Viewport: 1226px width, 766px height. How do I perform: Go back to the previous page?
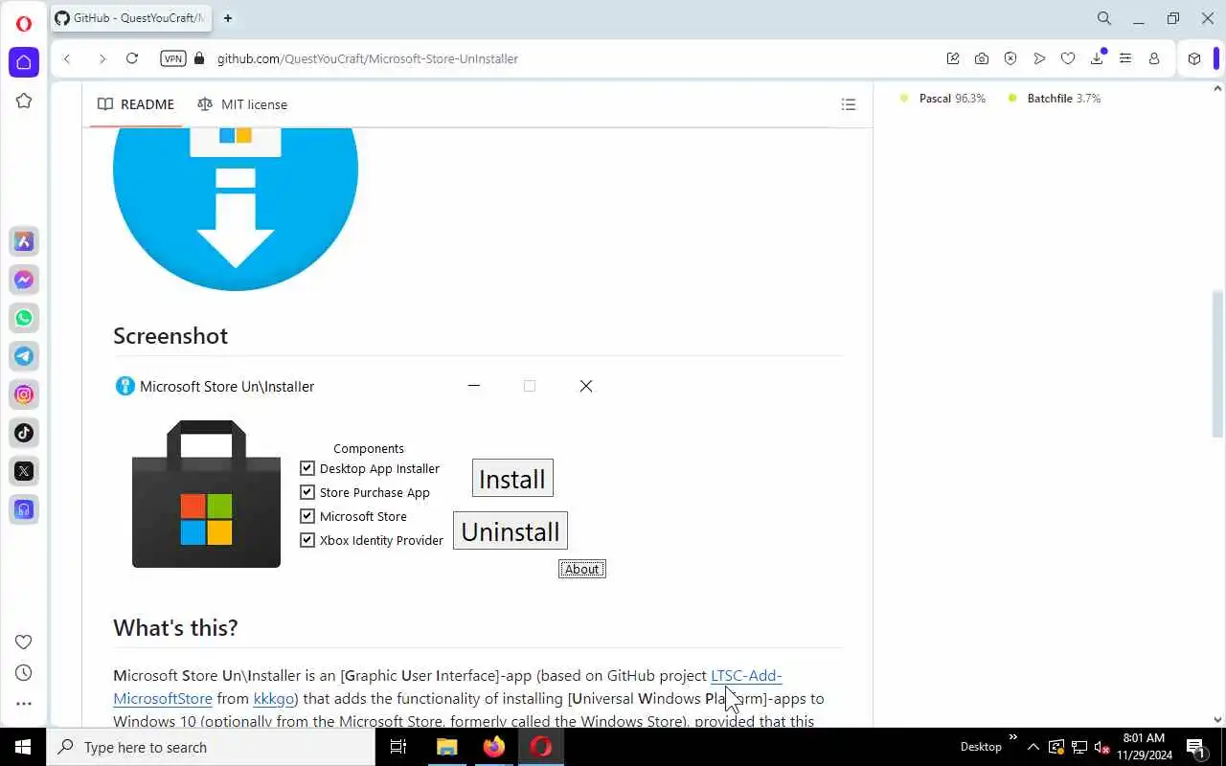pyautogui.click(x=67, y=58)
